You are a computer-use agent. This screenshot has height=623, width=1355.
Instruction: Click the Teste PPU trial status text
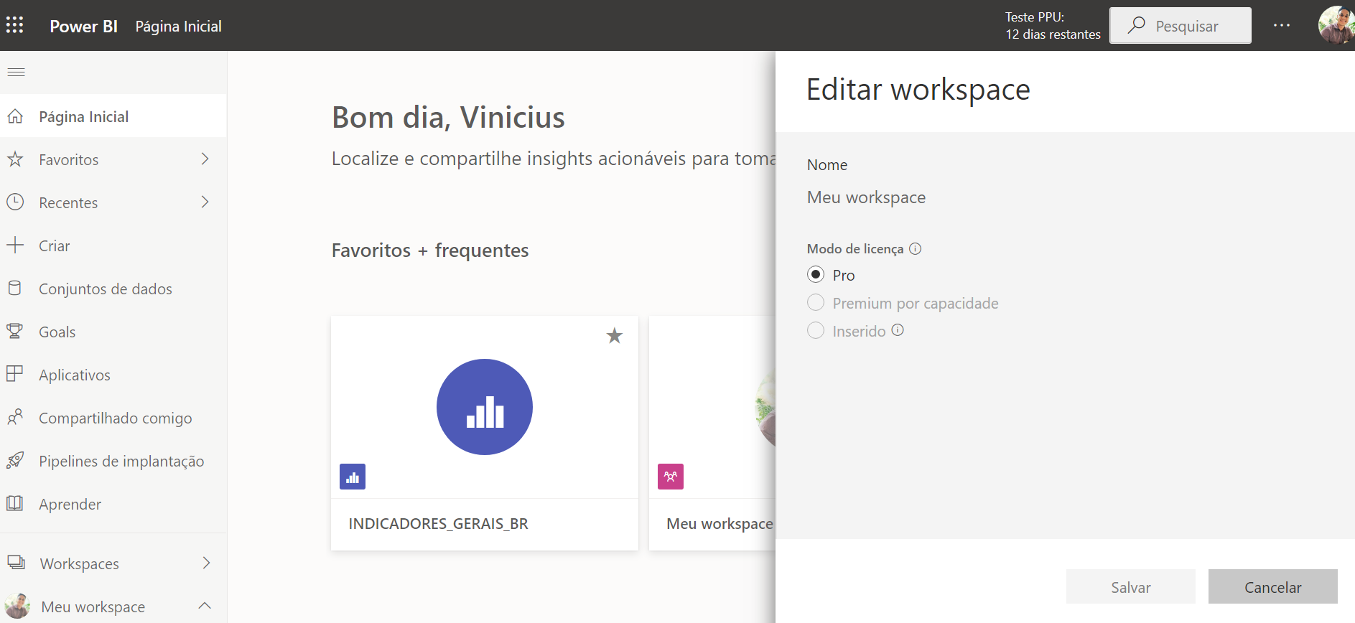1053,26
